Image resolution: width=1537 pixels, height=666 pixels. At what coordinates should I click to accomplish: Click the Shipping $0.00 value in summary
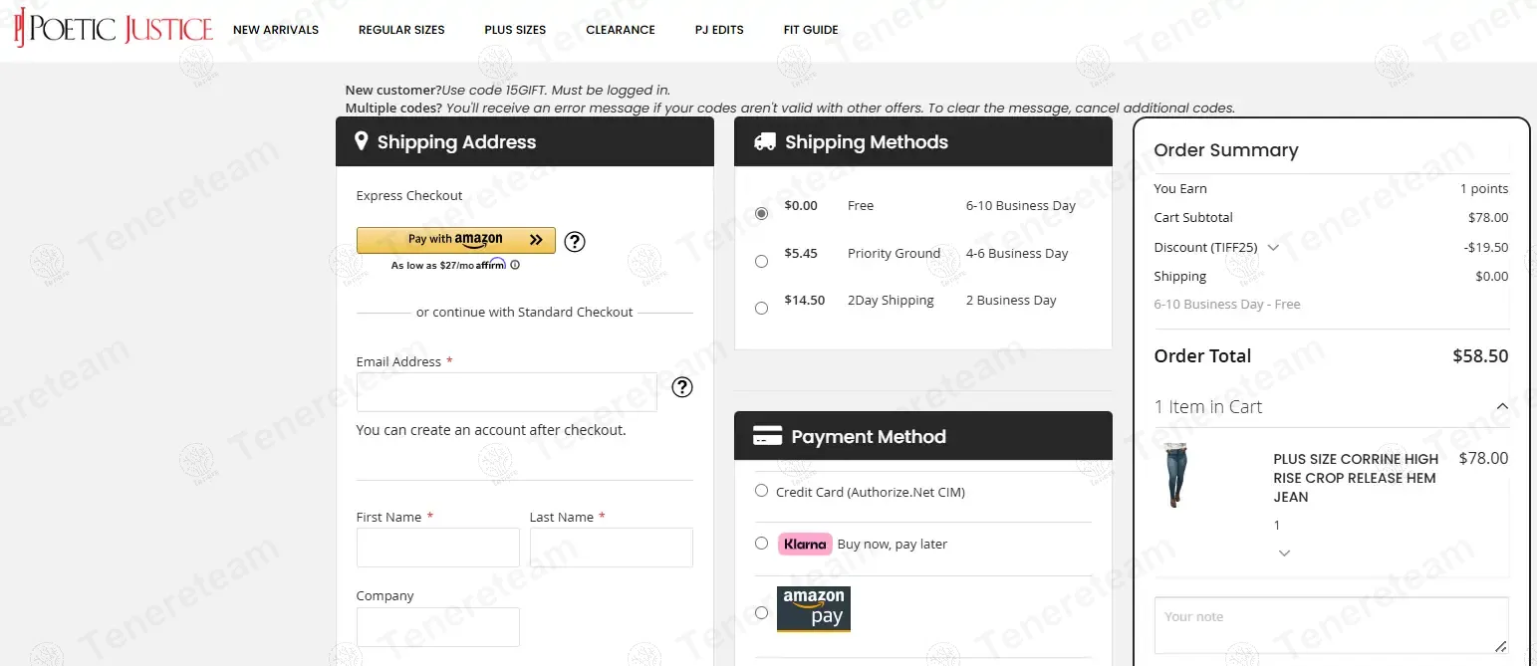tap(1492, 276)
